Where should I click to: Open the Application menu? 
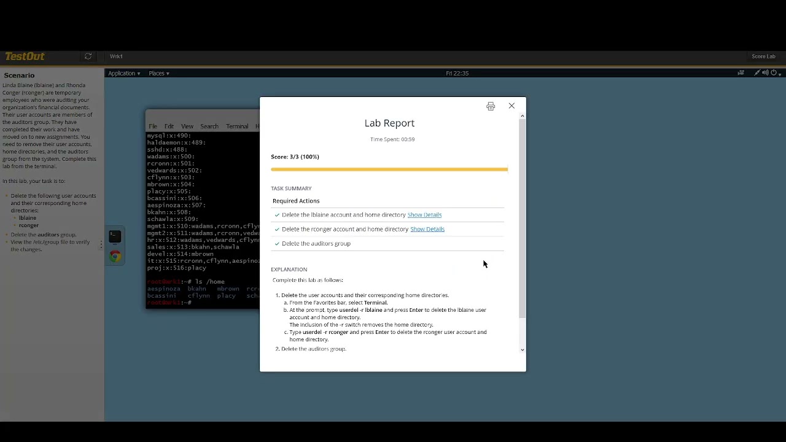coord(124,73)
